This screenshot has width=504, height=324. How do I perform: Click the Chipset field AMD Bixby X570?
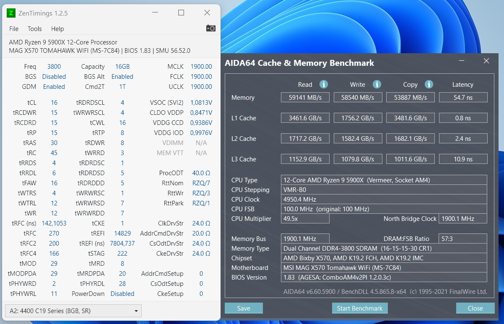(384, 258)
